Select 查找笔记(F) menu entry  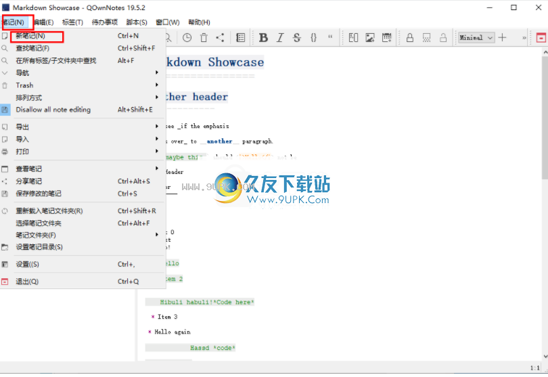[x=83, y=48]
